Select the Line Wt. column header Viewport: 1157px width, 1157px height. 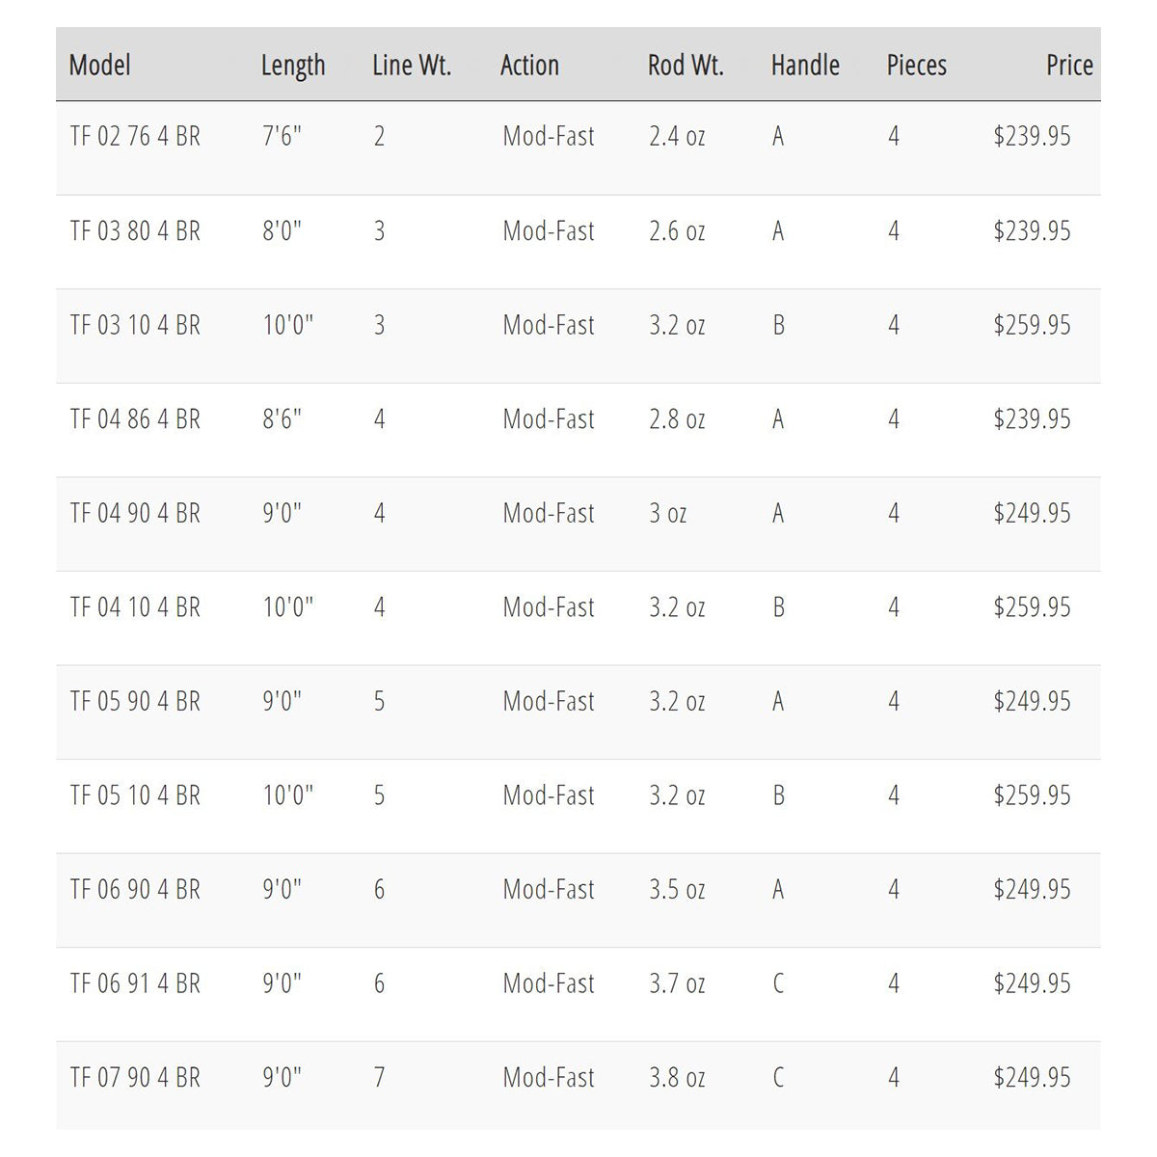click(x=412, y=66)
